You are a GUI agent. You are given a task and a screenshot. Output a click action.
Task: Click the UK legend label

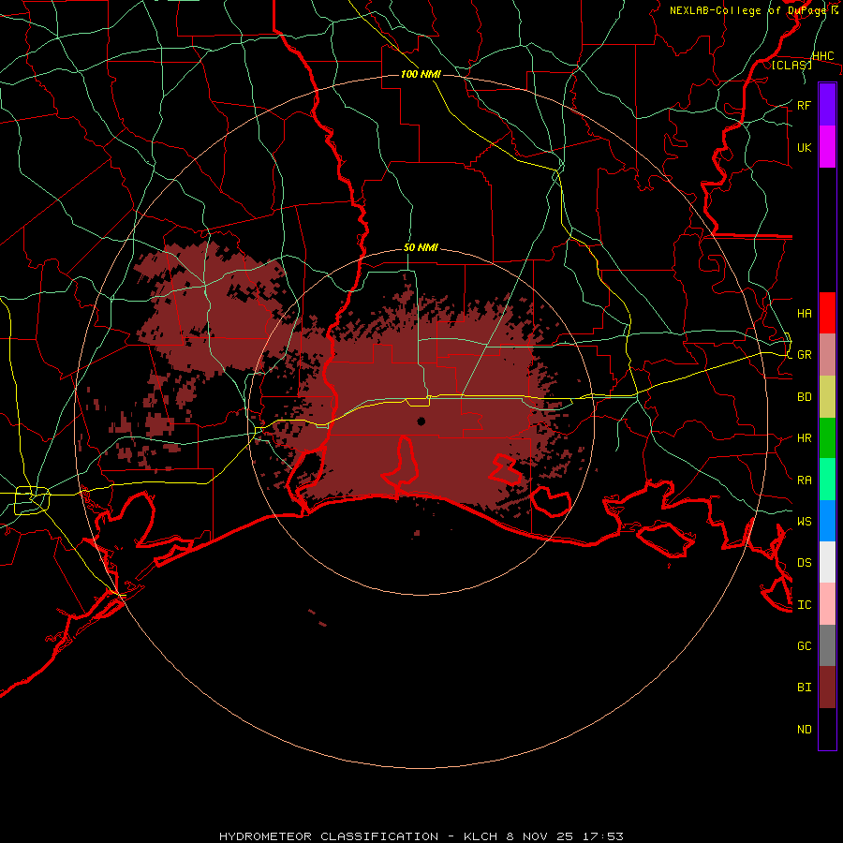click(x=804, y=147)
